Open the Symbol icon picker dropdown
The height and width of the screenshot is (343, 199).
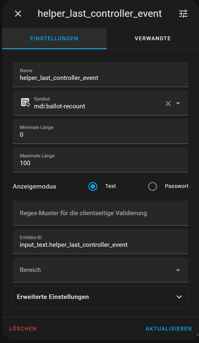pyautogui.click(x=178, y=103)
